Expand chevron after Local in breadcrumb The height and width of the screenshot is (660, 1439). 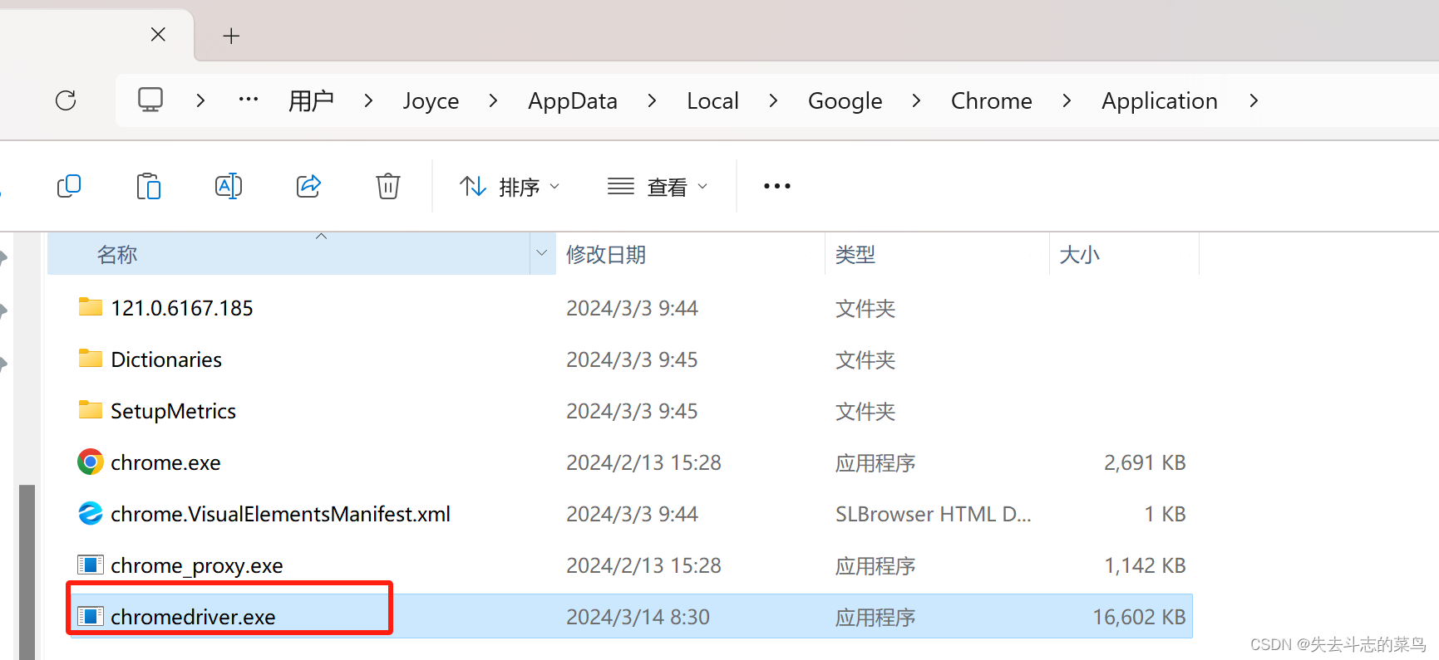click(773, 100)
